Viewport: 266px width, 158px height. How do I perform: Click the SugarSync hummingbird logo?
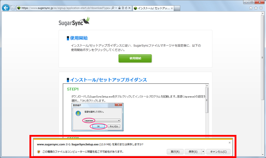click(x=74, y=22)
